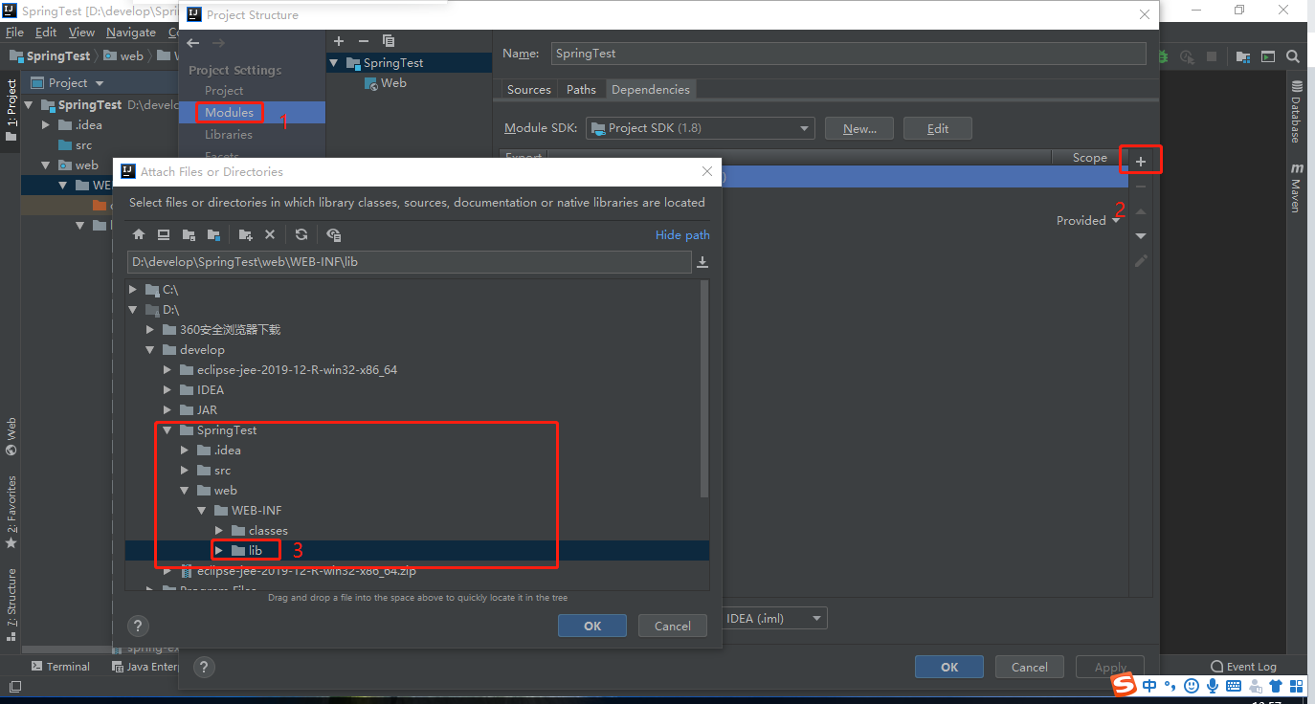Image resolution: width=1315 pixels, height=704 pixels.
Task: Expand the 360安全浏览器下载 folder
Action: click(149, 329)
